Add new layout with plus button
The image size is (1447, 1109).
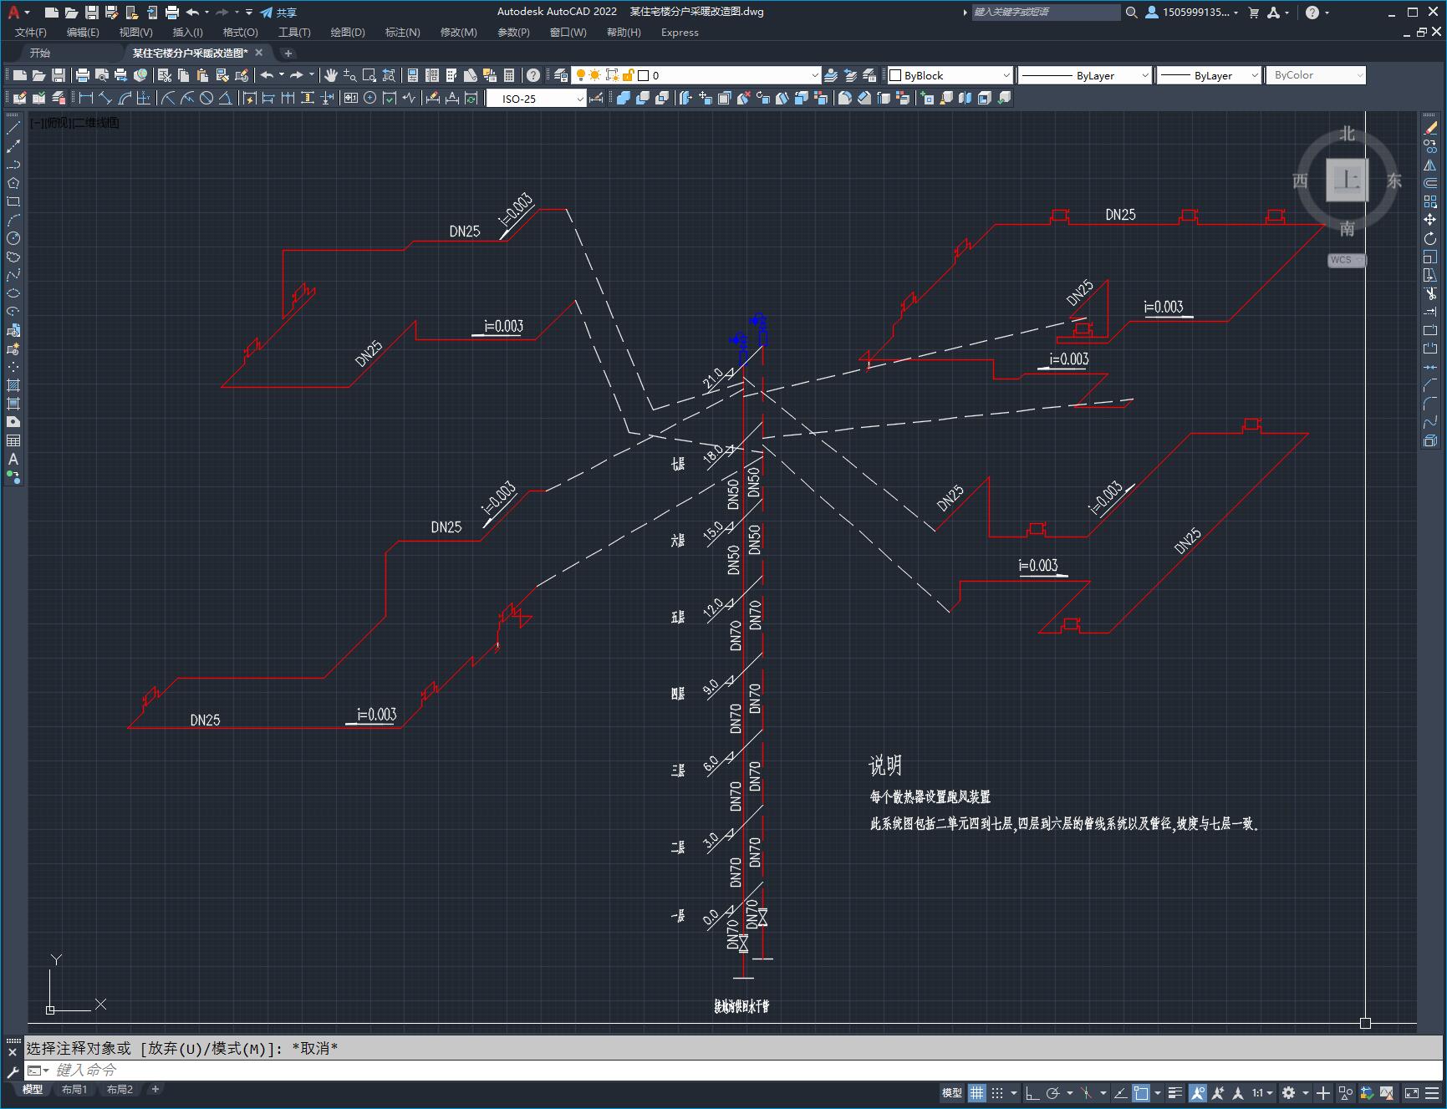coord(155,1089)
